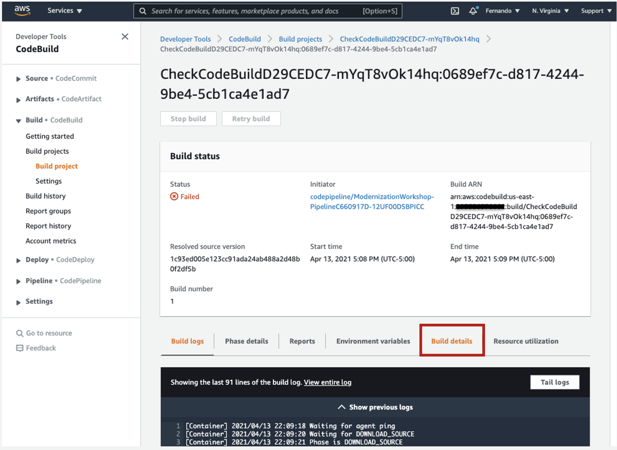
Task: Open Account metrics in the sidebar
Action: tap(51, 241)
